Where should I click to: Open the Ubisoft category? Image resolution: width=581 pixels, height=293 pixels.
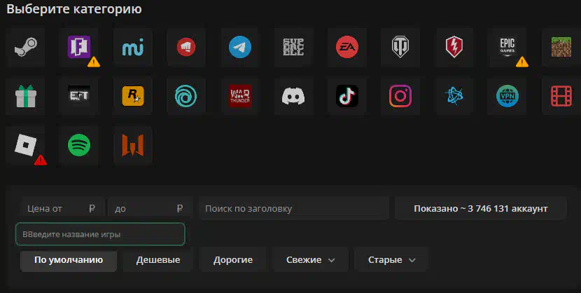click(x=186, y=96)
